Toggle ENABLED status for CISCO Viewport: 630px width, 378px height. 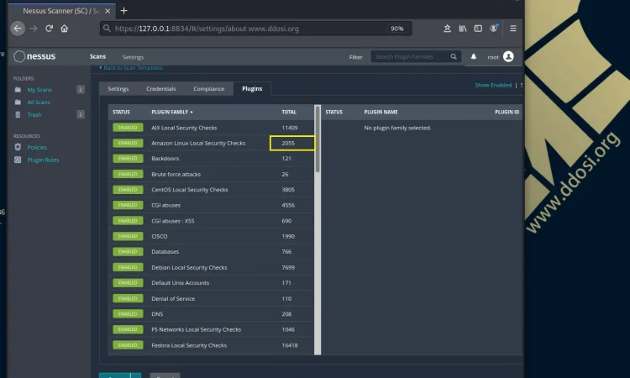(128, 236)
